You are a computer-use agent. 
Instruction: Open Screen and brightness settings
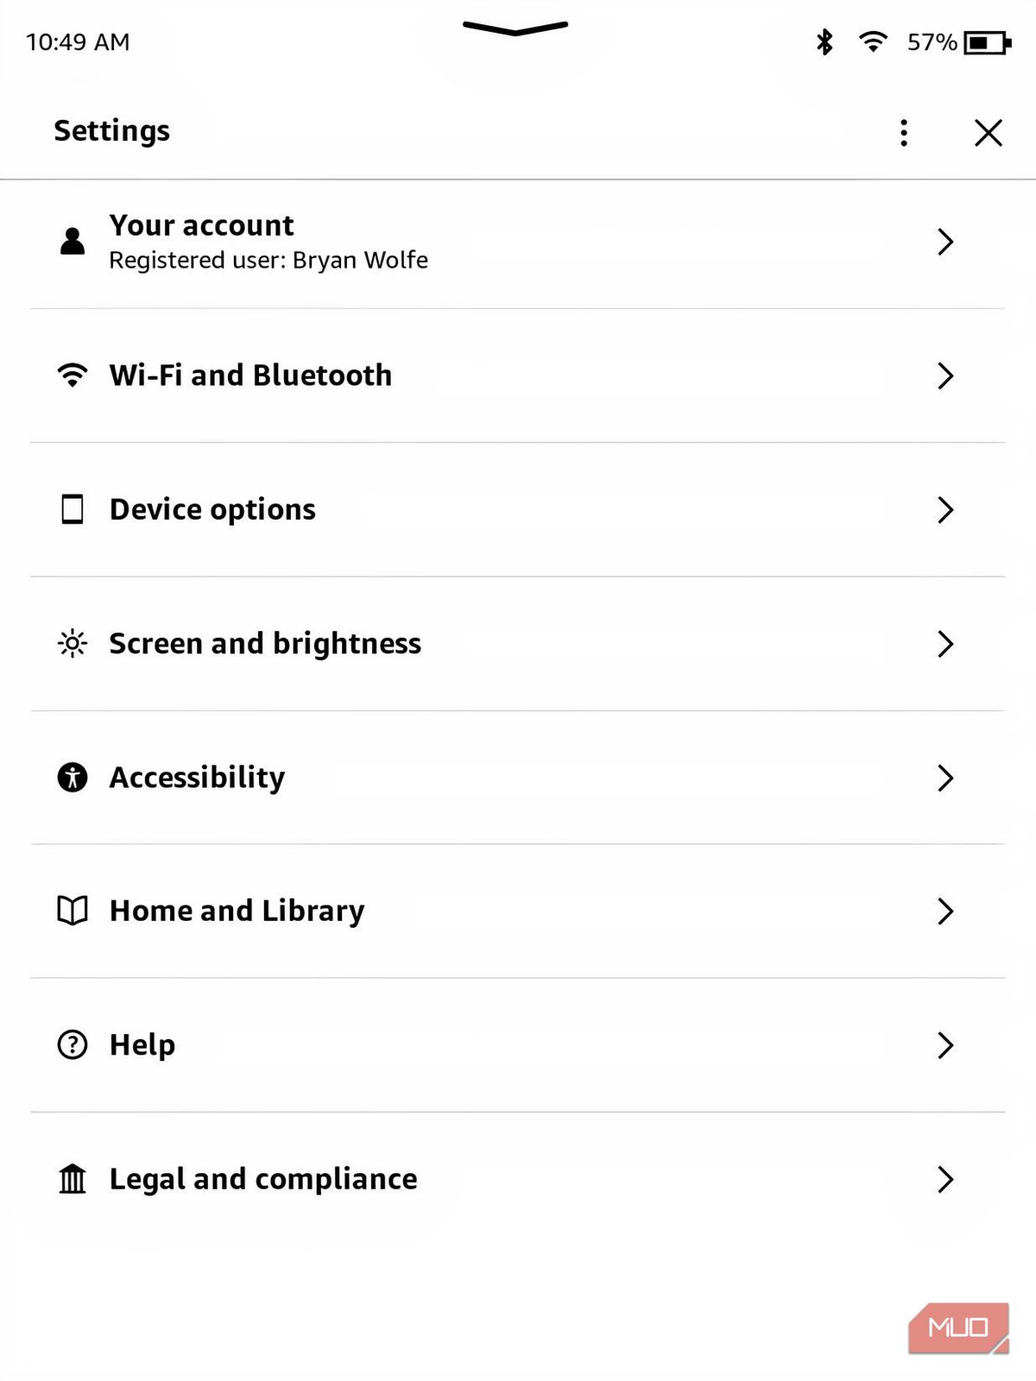(265, 644)
